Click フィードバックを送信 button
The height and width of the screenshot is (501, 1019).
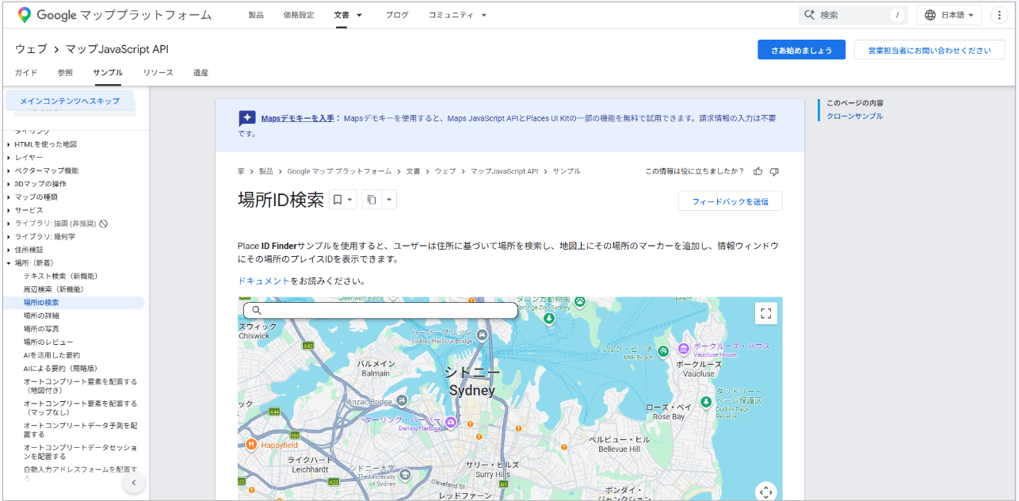(x=730, y=201)
